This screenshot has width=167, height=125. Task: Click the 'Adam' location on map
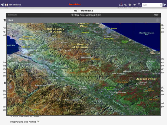pyautogui.click(x=55, y=70)
